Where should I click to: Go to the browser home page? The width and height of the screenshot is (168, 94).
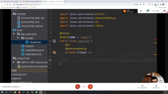pos(10,4)
